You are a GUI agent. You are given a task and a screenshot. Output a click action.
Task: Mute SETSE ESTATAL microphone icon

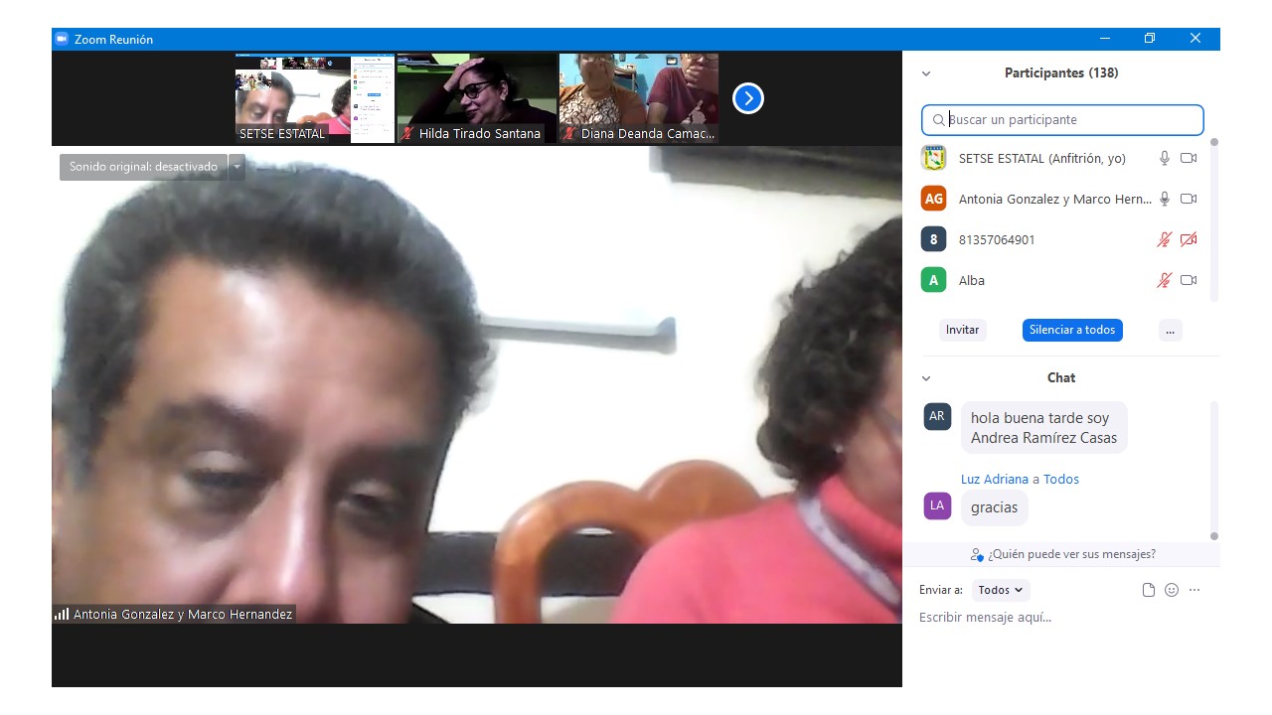(x=1164, y=158)
